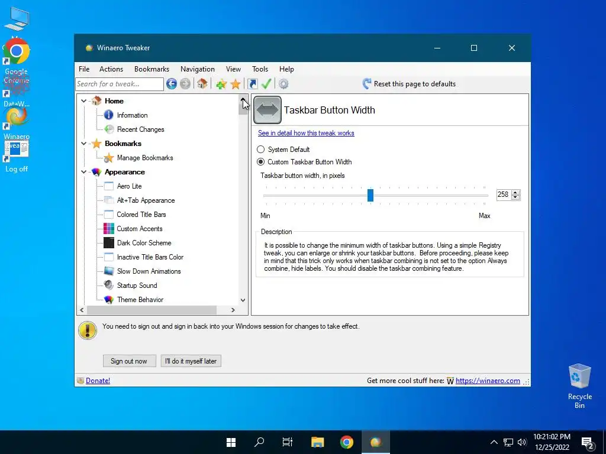Go back using the blue Back arrow
The height and width of the screenshot is (454, 606).
click(172, 84)
